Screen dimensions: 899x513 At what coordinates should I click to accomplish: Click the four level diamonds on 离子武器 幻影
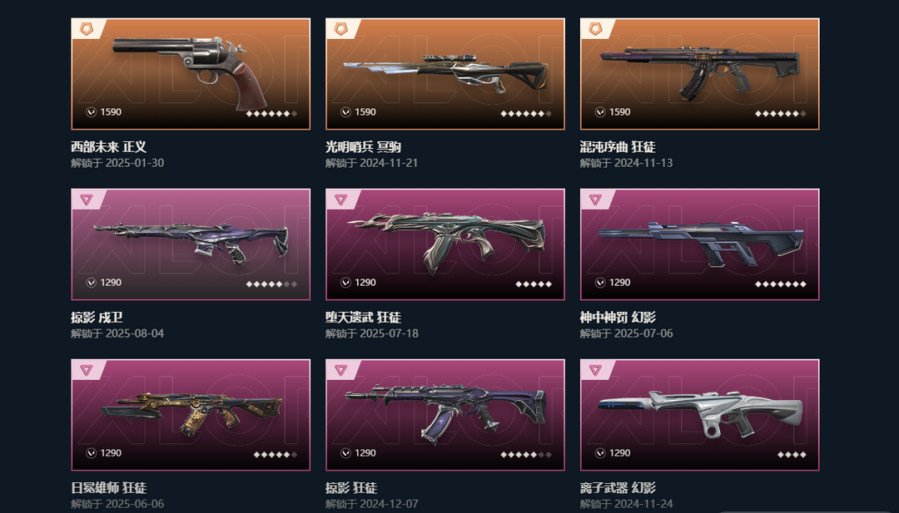(x=792, y=455)
